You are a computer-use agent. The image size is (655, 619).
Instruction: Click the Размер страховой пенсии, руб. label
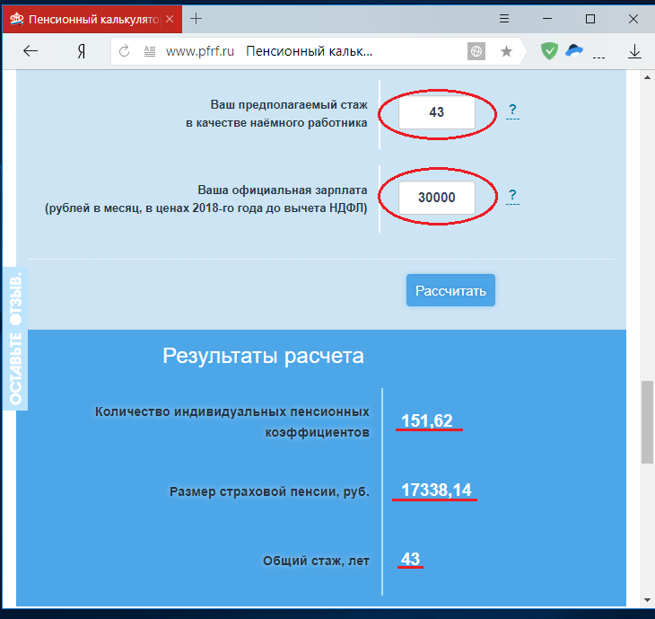(269, 491)
